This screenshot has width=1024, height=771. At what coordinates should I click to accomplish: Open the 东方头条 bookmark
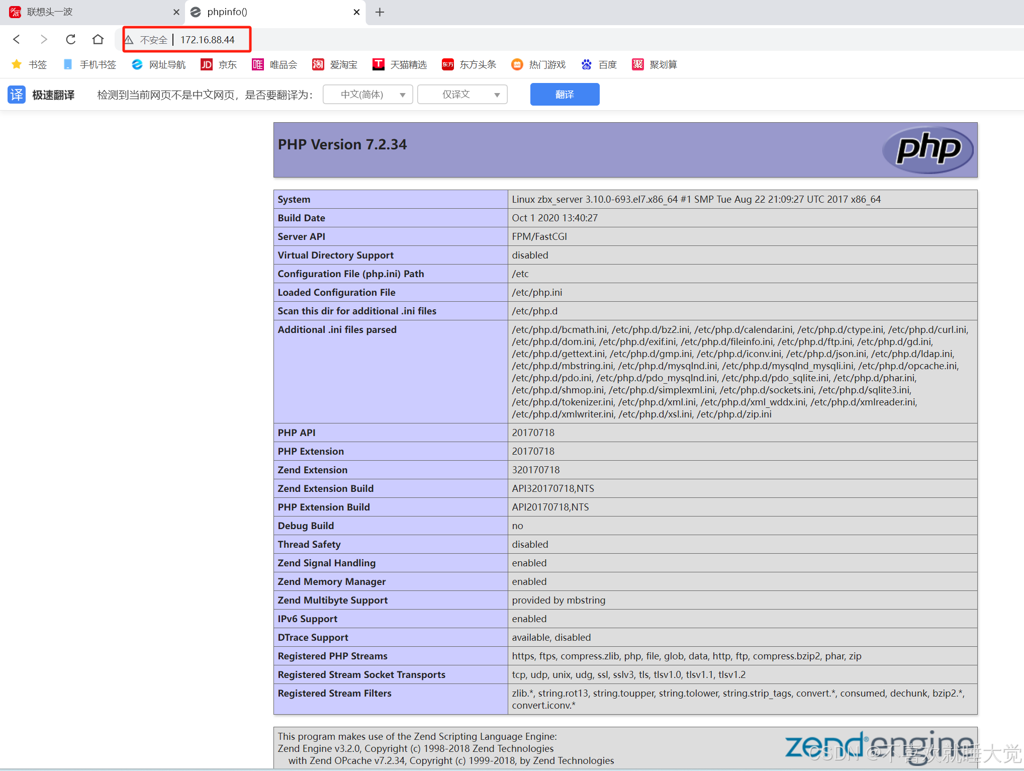pyautogui.click(x=469, y=64)
